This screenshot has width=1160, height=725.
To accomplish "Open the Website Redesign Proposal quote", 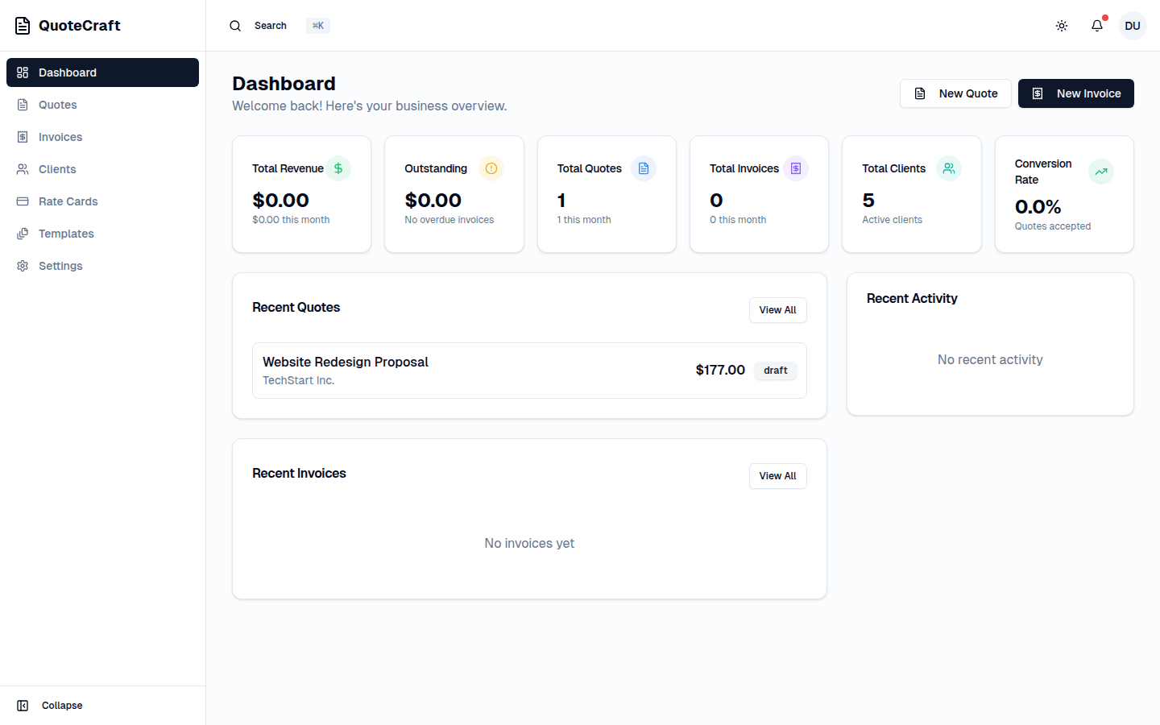I will pos(345,362).
